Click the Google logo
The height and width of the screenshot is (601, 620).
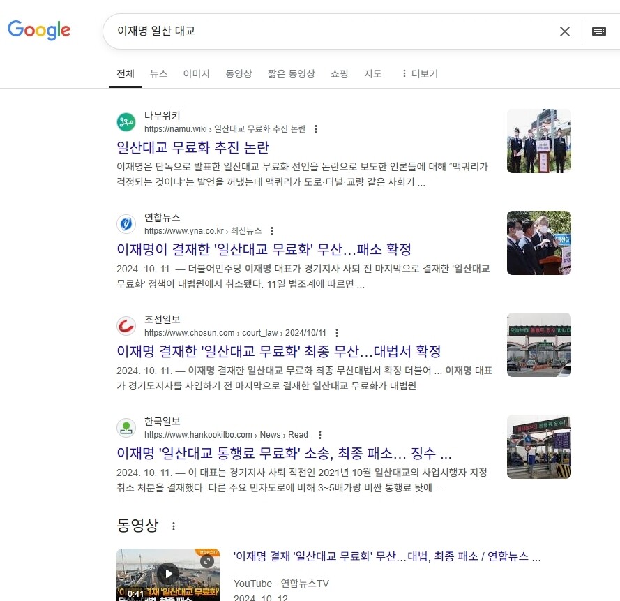tap(39, 30)
